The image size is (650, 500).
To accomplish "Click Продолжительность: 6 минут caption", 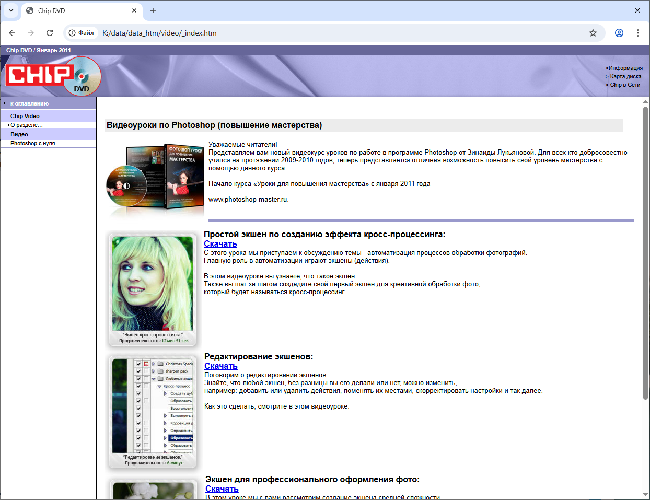I will (x=154, y=463).
